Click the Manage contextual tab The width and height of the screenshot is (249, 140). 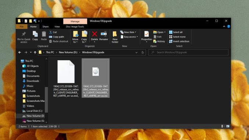point(75,21)
